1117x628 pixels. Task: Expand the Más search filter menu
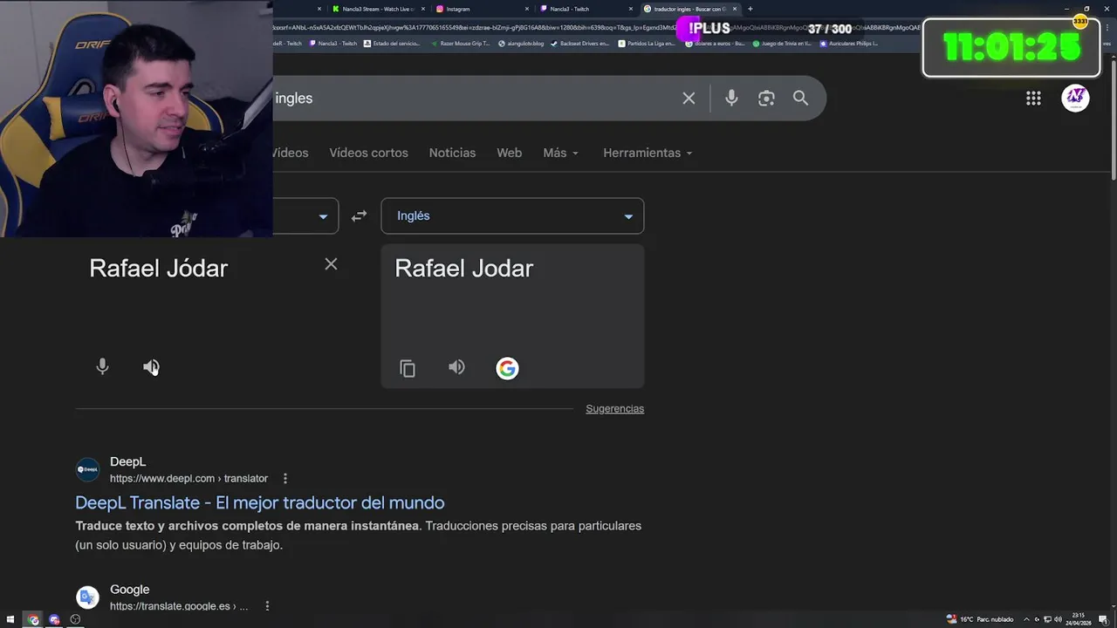[x=560, y=153]
